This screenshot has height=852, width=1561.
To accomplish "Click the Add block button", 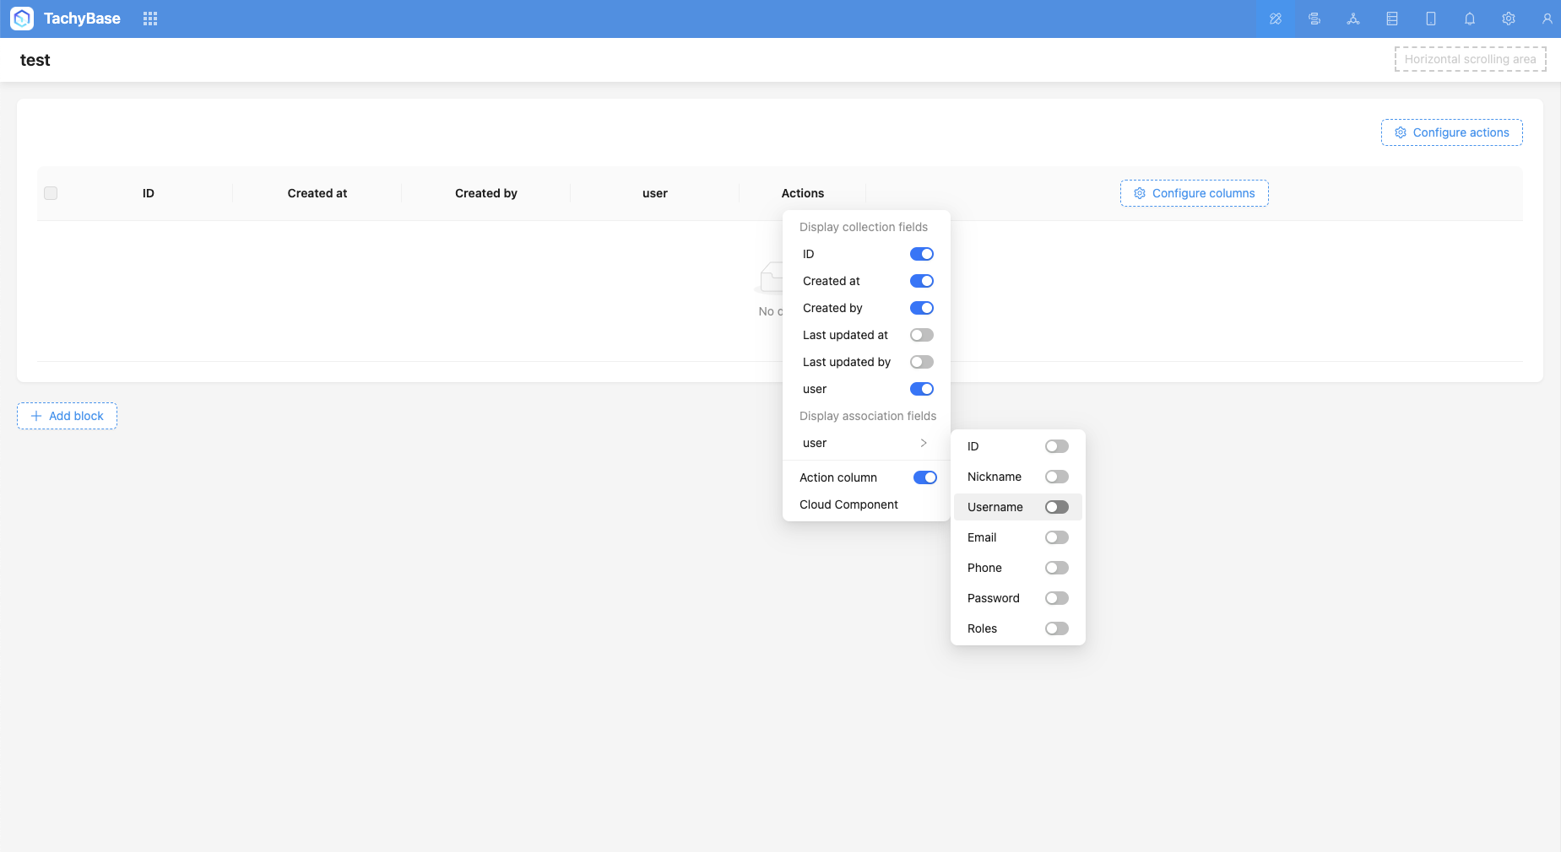I will click(67, 416).
